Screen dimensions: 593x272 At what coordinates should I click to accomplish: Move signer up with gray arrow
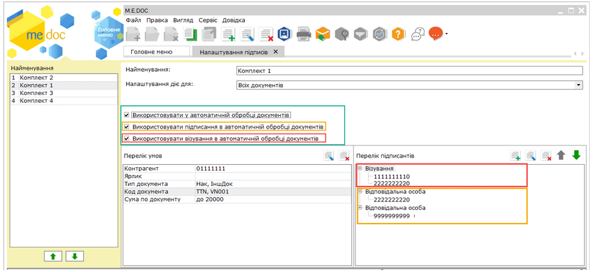click(561, 156)
